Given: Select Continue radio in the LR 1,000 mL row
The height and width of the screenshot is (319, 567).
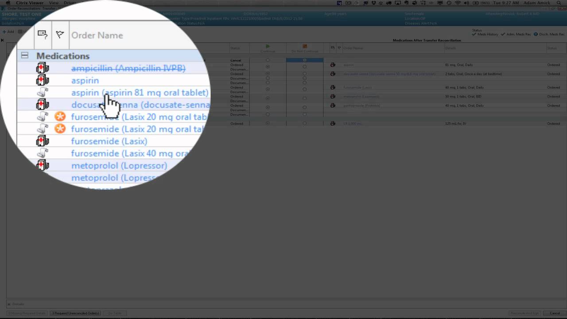Looking at the screenshot, I should [x=268, y=124].
